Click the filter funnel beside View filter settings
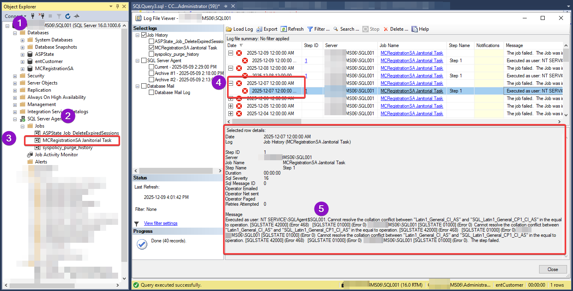 [x=137, y=224]
